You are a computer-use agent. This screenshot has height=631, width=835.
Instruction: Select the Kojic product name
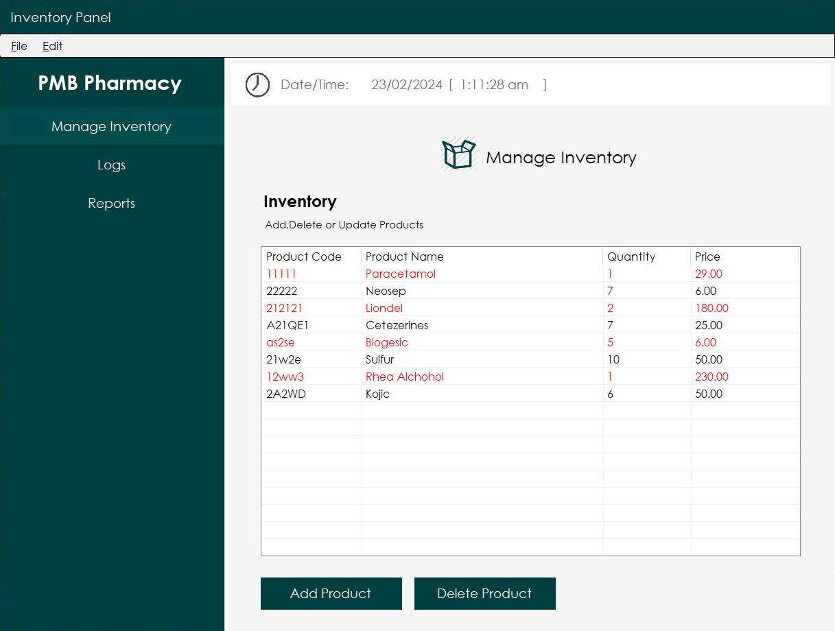(378, 394)
